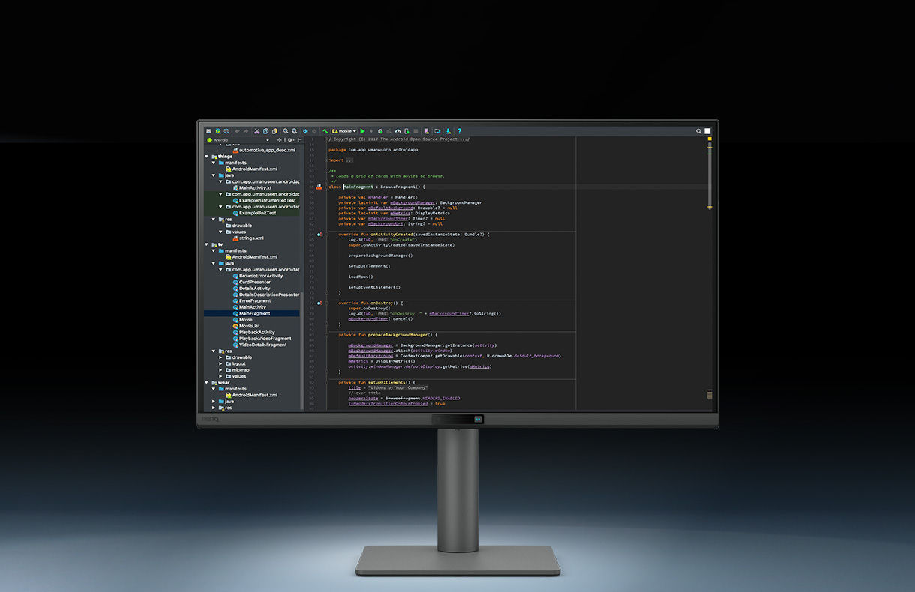Click the project panel collapse icon
Image resolution: width=915 pixels, height=592 pixels.
click(x=299, y=140)
